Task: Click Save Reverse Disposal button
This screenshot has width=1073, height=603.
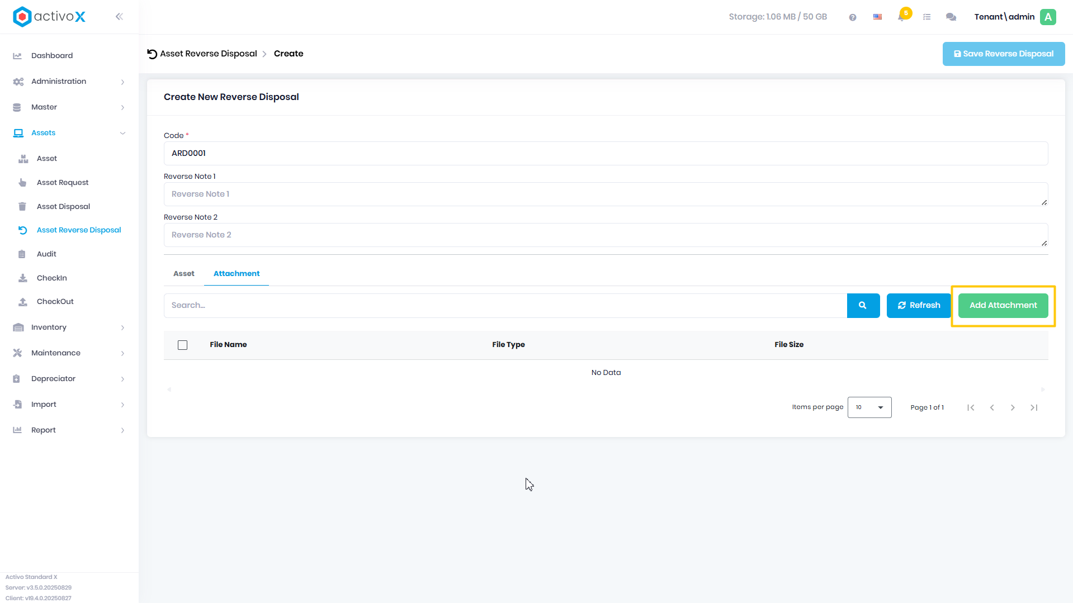Action: pyautogui.click(x=1004, y=54)
